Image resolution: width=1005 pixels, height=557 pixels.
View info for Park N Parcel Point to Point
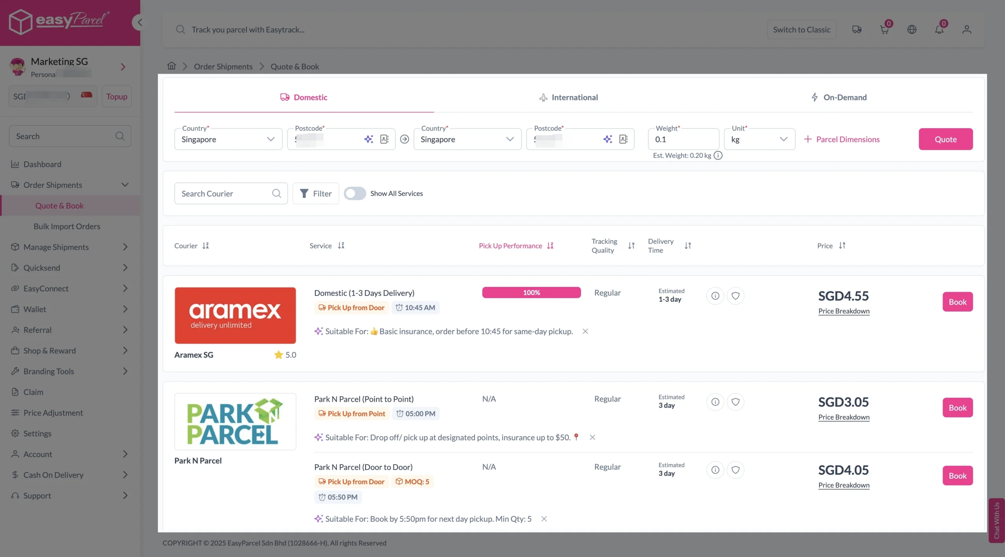[715, 402]
